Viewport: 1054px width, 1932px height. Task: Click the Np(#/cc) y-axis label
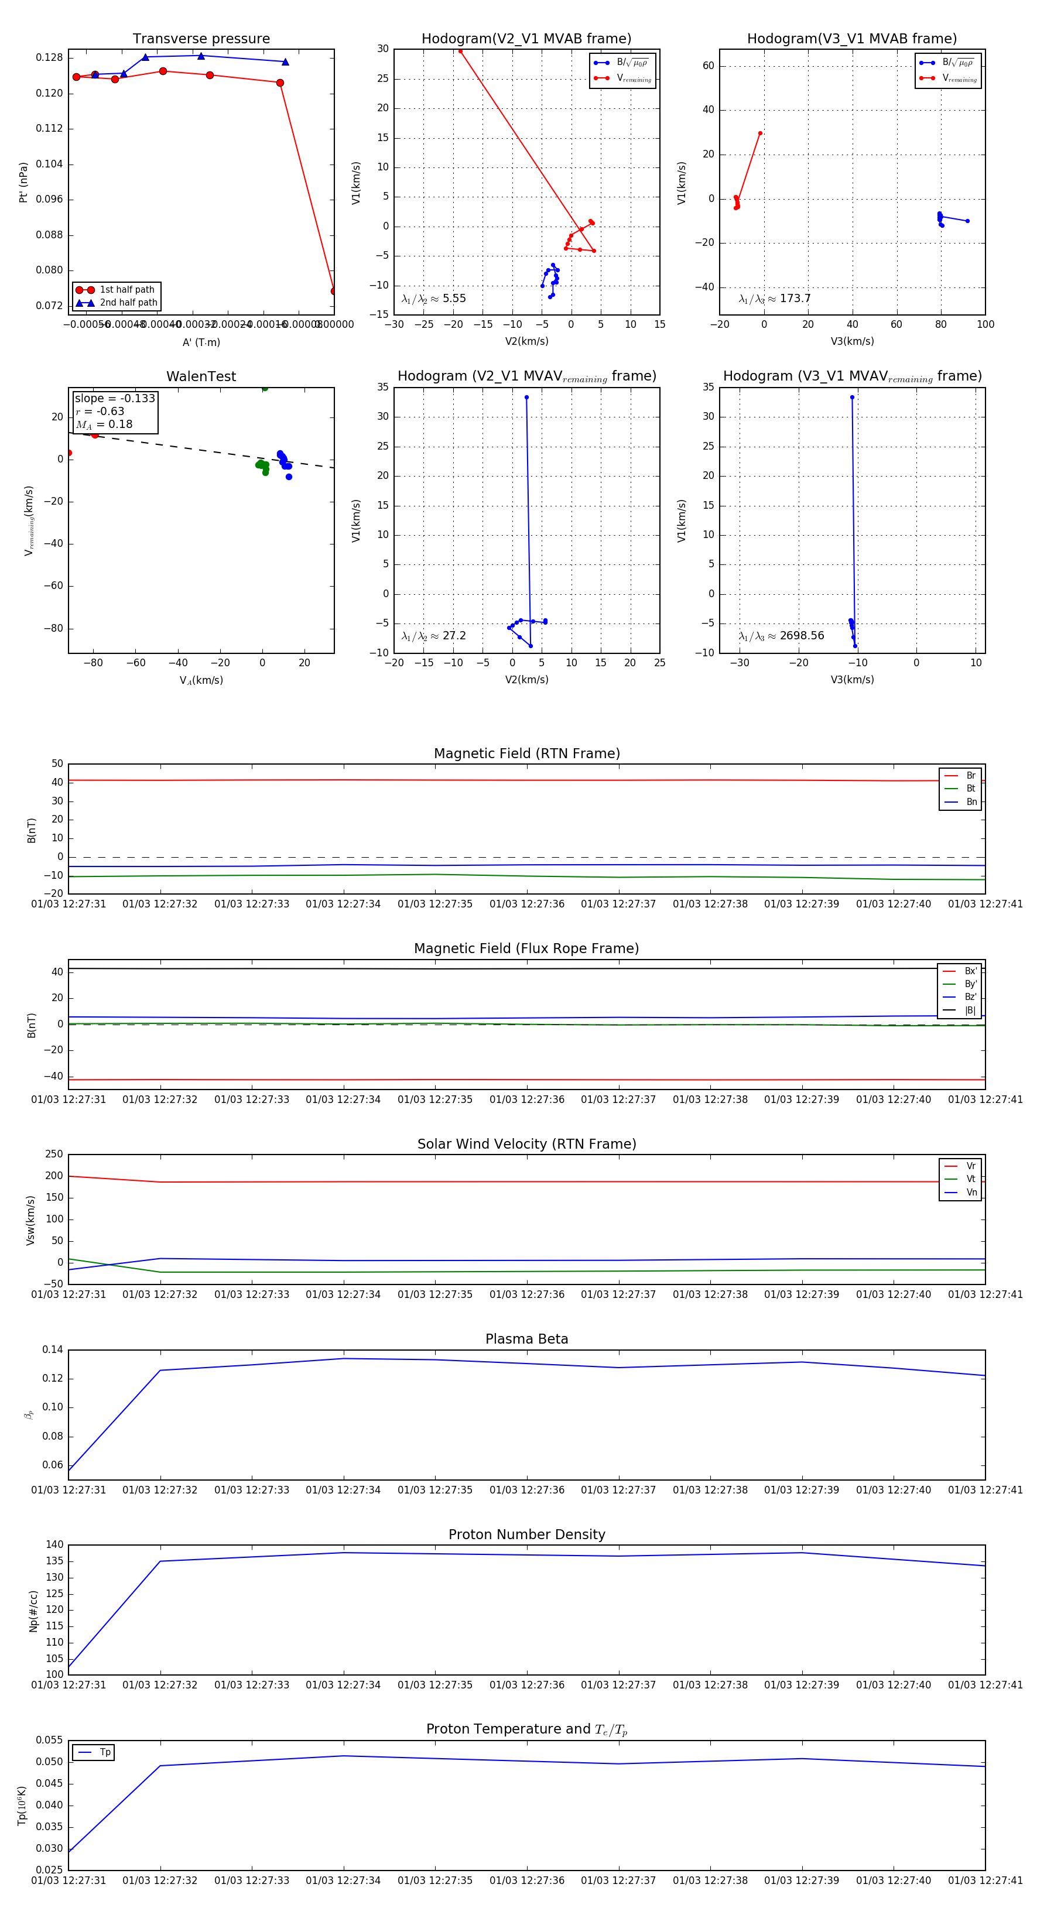pyautogui.click(x=33, y=1610)
